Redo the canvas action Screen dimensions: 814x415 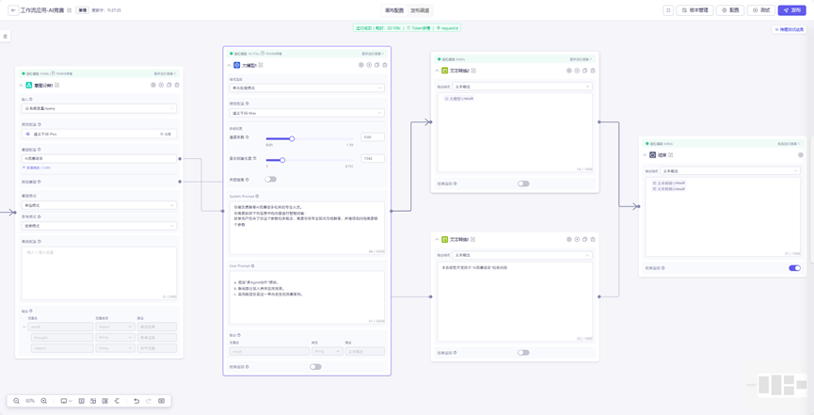(x=149, y=401)
